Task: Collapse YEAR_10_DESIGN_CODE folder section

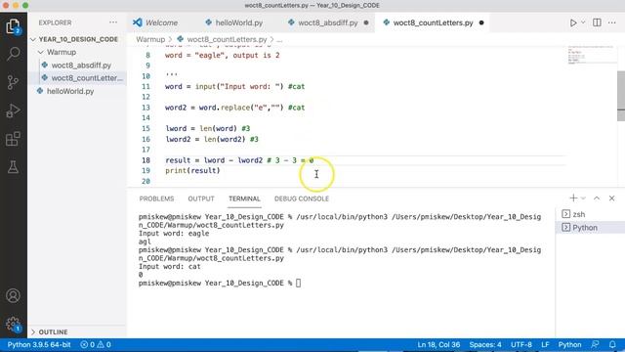Action: coord(77,39)
